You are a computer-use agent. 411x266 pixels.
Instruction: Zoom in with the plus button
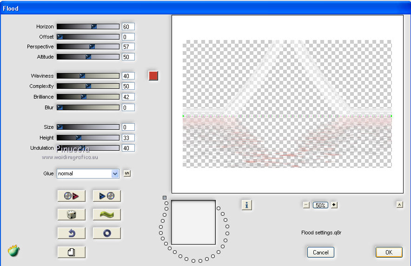click(334, 205)
